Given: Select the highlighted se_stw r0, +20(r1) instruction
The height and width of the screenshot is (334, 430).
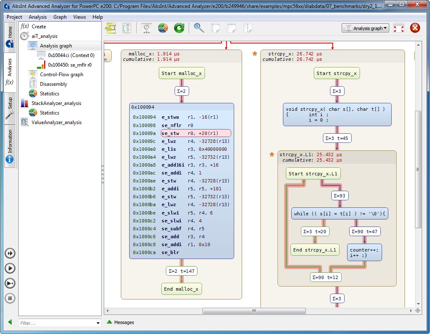Looking at the screenshot, I should coord(196,133).
